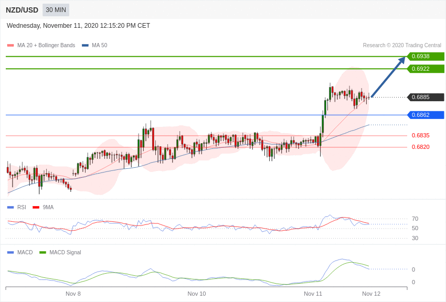Image resolution: width=446 pixels, height=302 pixels.
Task: Click the RSI 70 axis level
Action: (x=415, y=219)
